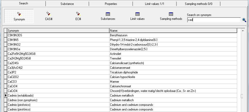Click the scrollbar up arrow
Image resolution: width=249 pixels, height=112 pixels.
coord(242,31)
